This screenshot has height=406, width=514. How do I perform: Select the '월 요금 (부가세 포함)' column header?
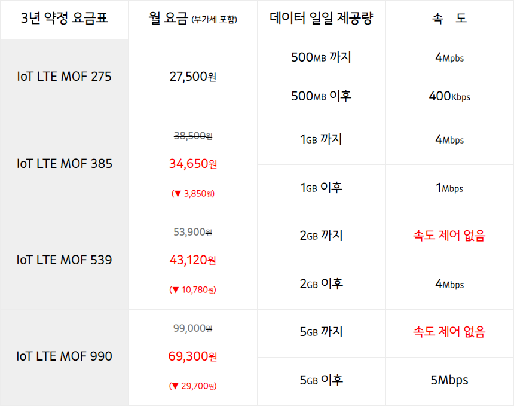[x=192, y=19]
